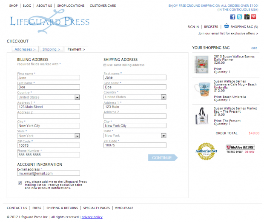Click billing Last name field
The height and width of the screenshot is (222, 264).
tap(49, 87)
